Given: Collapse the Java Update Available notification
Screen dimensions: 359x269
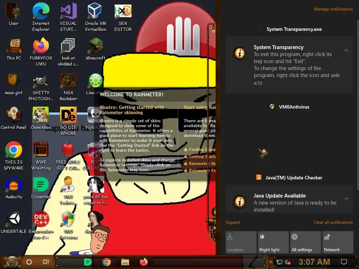Looking at the screenshot, I should [x=346, y=199].
